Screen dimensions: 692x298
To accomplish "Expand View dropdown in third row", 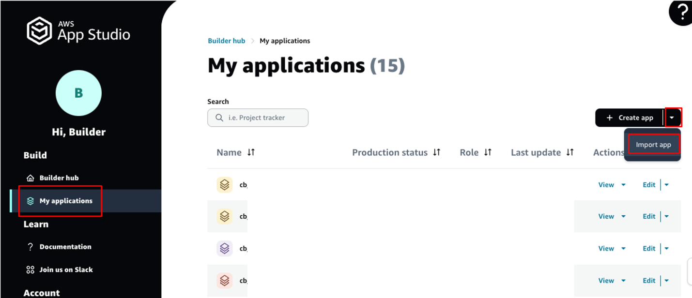I will pyautogui.click(x=623, y=249).
